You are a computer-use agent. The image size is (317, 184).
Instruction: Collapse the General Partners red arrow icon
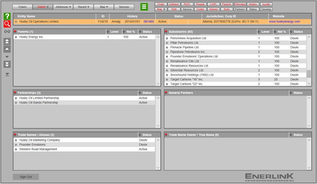click(x=166, y=93)
